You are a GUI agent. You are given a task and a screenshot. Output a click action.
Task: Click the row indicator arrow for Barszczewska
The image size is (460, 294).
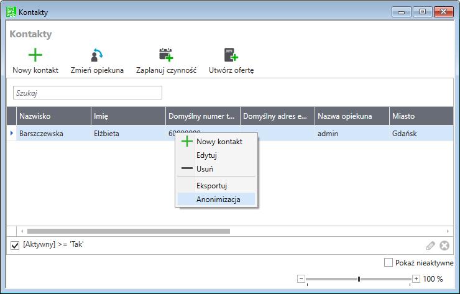11,133
